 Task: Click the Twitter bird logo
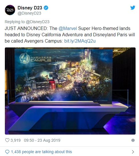point(133,8)
